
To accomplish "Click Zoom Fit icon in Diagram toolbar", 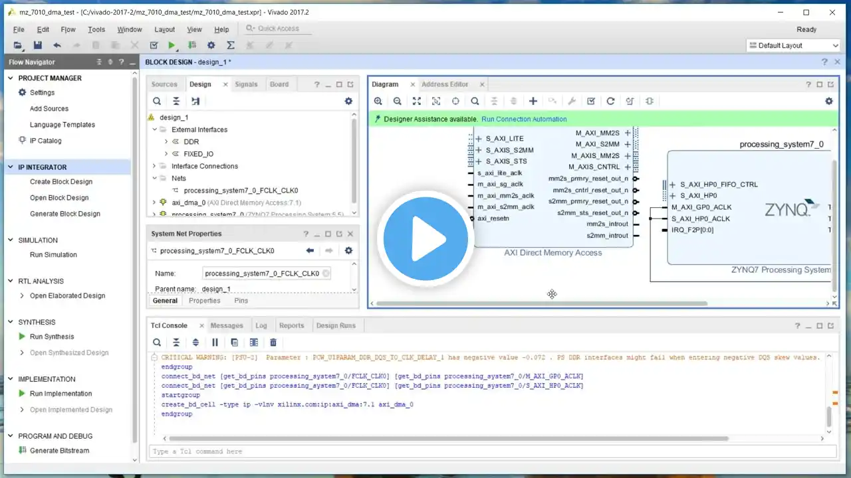I will point(416,101).
